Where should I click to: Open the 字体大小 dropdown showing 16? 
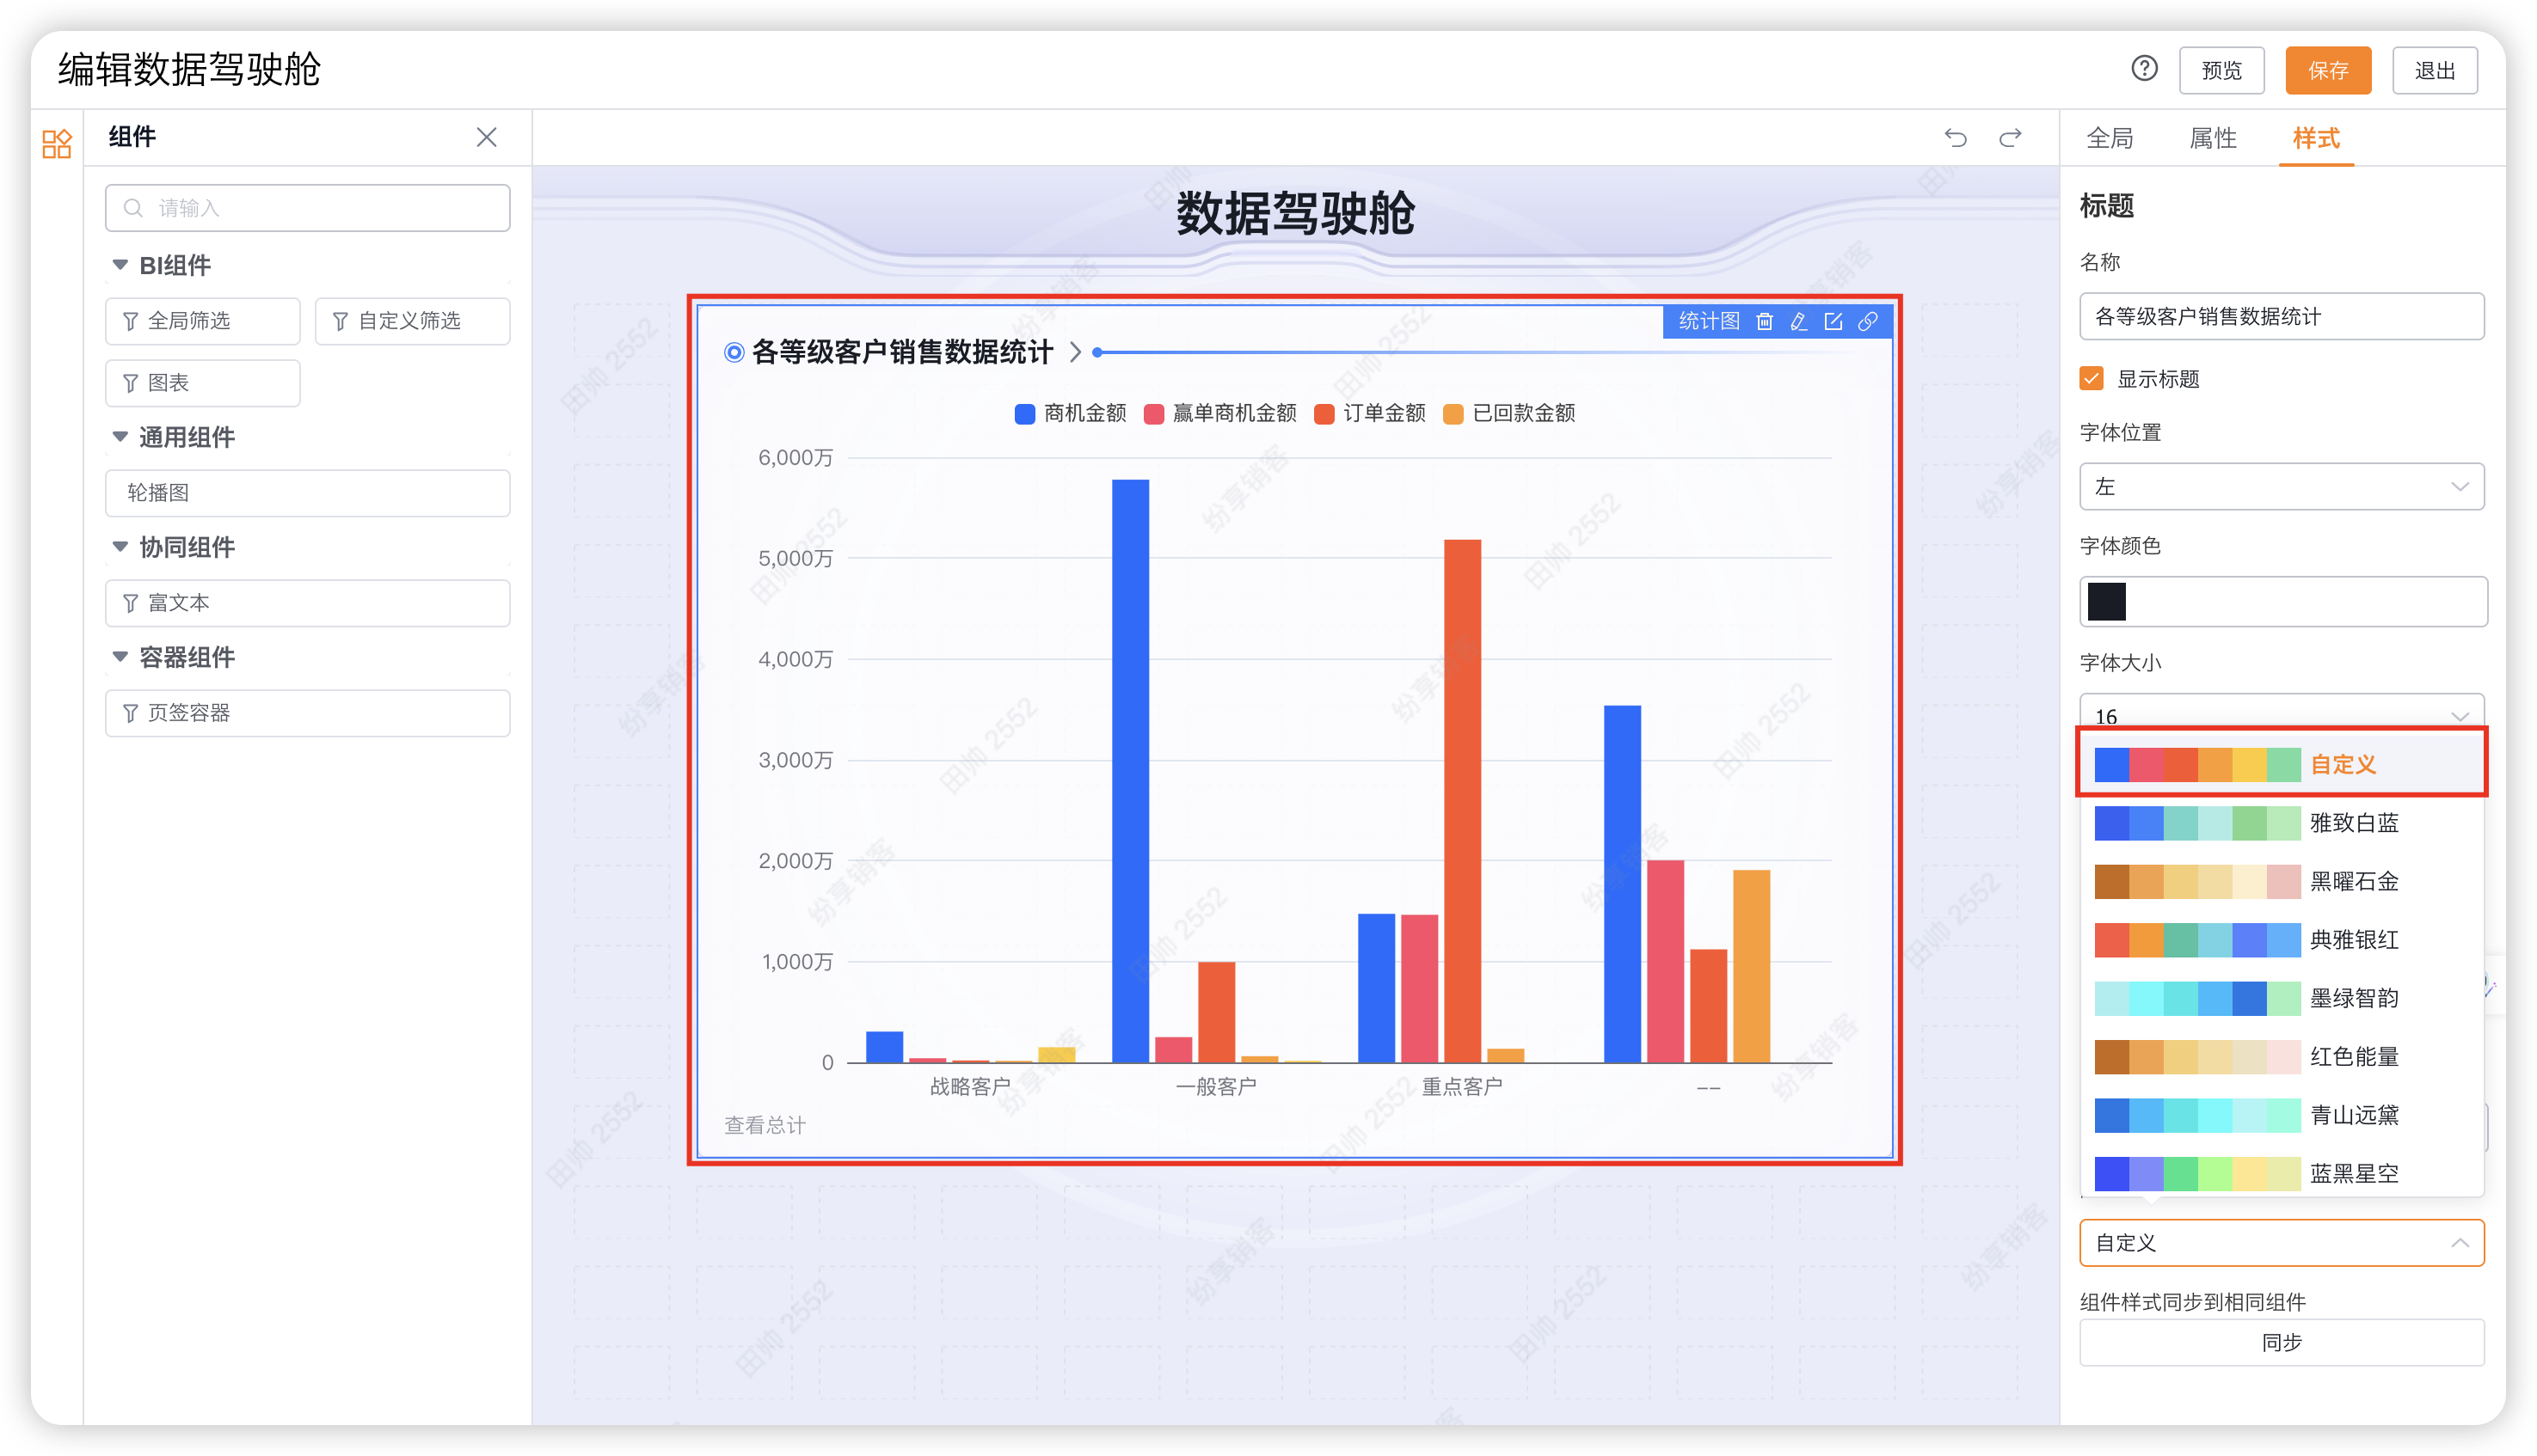coord(2281,711)
